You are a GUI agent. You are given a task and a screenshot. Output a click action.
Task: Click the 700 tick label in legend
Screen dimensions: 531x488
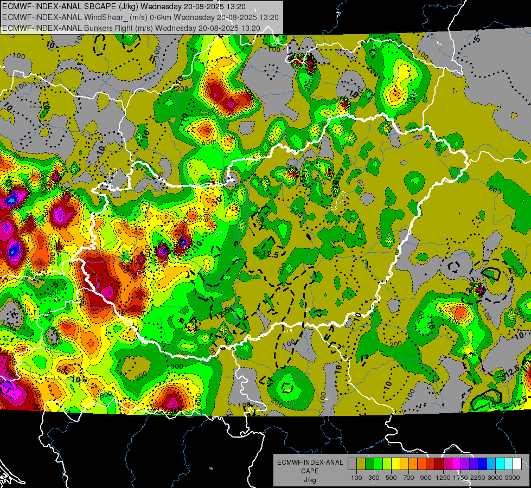point(409,478)
